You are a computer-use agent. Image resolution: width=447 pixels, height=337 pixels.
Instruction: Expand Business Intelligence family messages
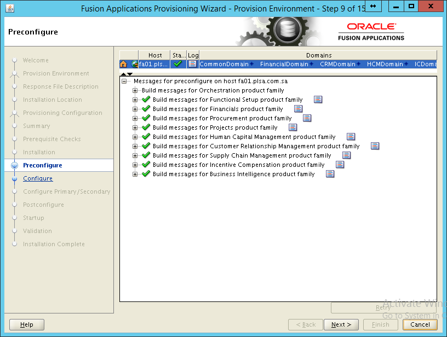click(x=135, y=174)
